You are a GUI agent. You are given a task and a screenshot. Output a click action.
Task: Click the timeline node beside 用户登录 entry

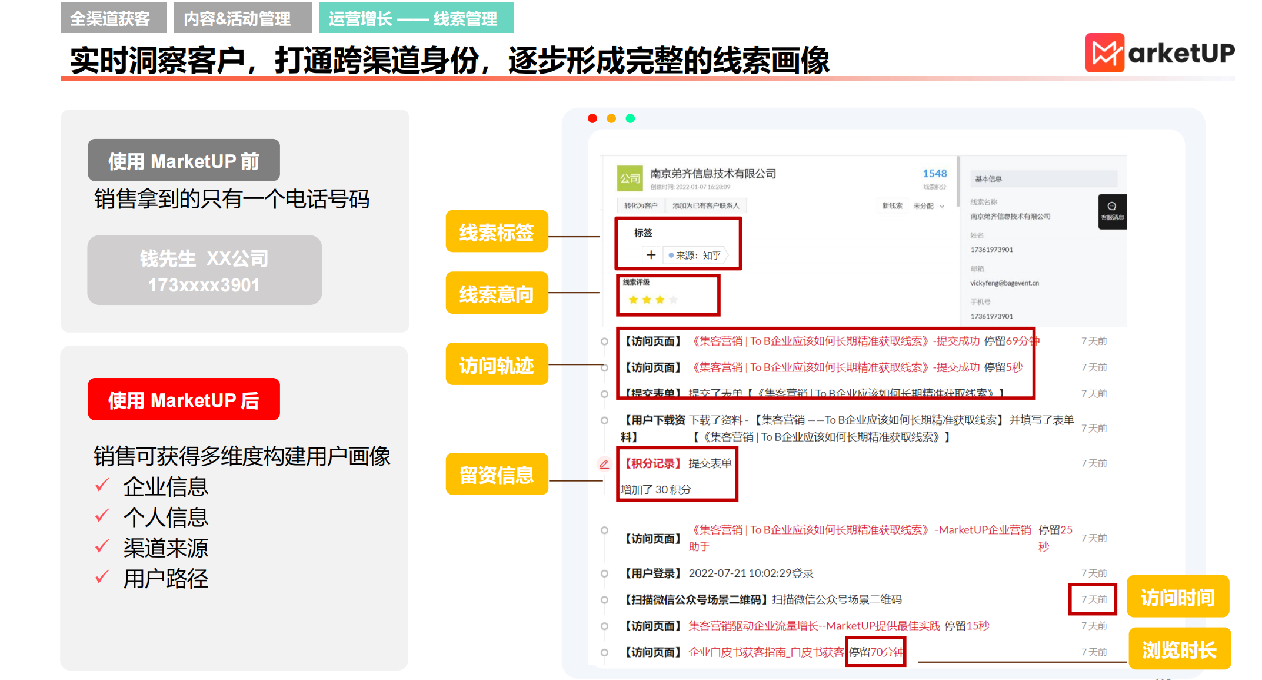click(605, 573)
